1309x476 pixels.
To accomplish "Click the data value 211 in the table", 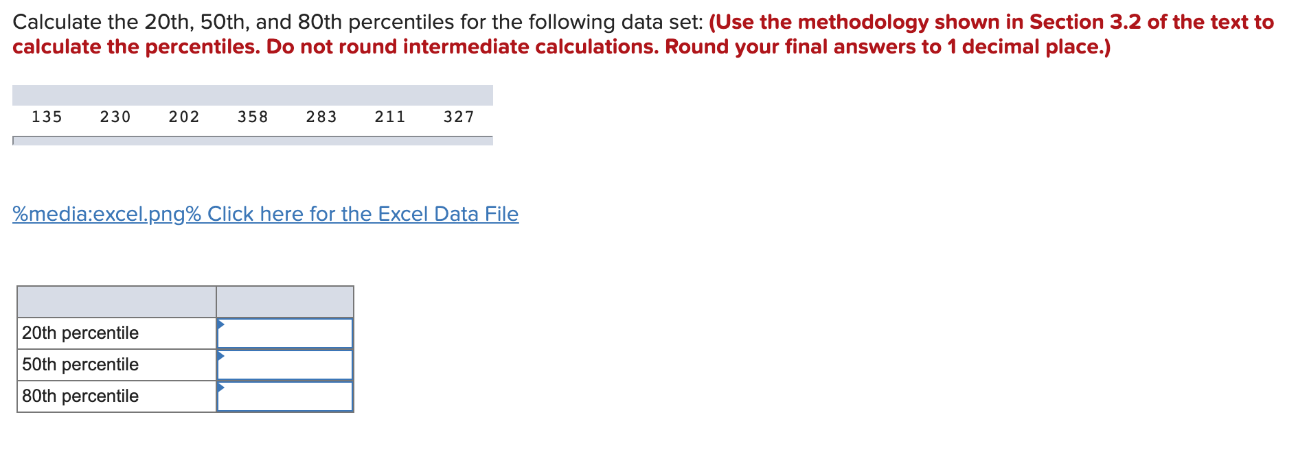I will click(389, 117).
